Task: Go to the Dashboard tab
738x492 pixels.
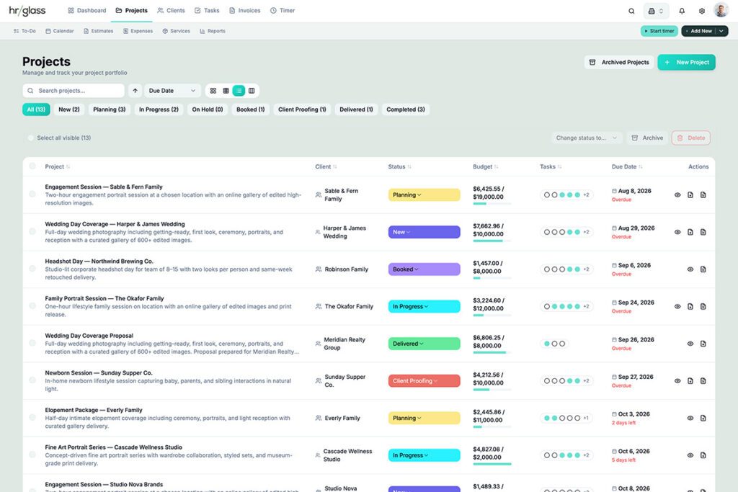Action: tap(87, 10)
